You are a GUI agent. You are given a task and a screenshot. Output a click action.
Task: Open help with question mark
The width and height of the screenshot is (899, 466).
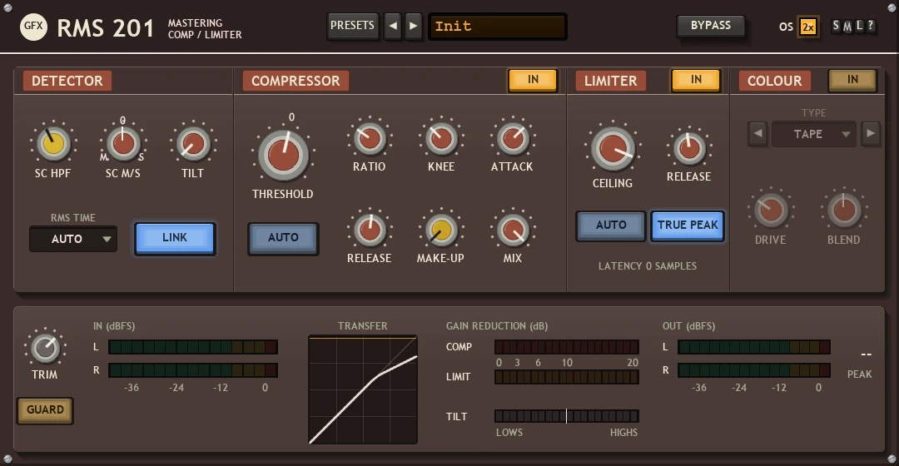[871, 25]
